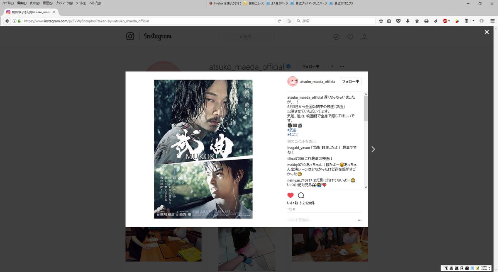Open the ファイル menu
498x272 pixels.
7,3
